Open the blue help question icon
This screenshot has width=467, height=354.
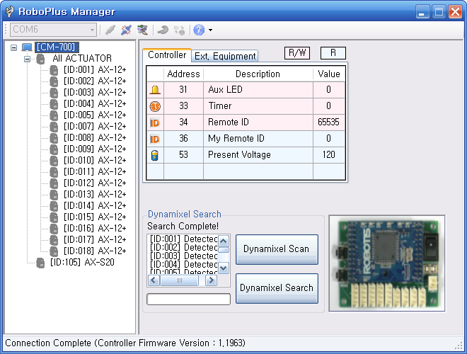[x=199, y=30]
